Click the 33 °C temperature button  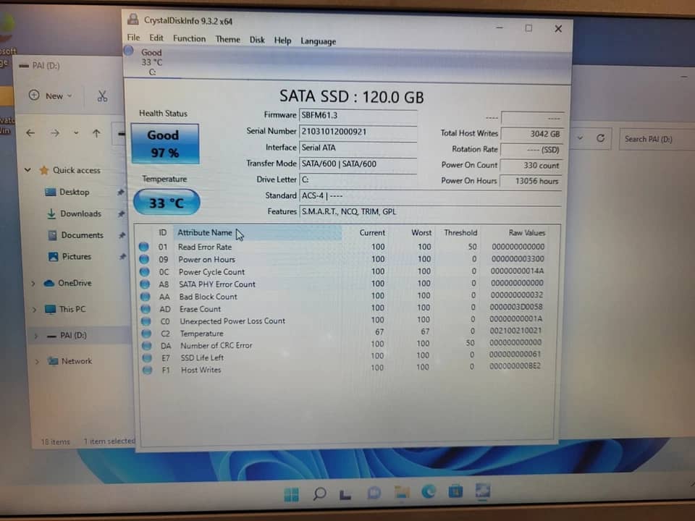tap(167, 203)
